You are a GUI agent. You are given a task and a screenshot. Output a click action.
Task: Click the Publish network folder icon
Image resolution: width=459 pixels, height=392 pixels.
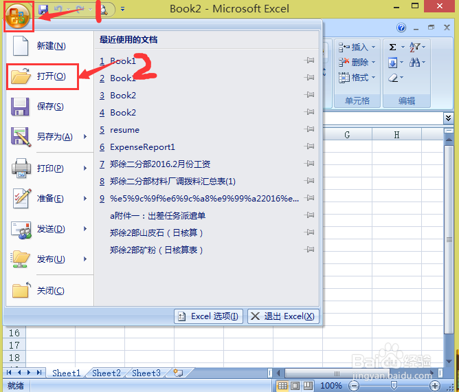20,259
